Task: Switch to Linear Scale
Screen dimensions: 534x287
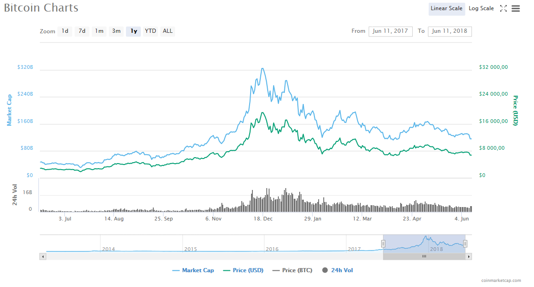Action: point(446,8)
